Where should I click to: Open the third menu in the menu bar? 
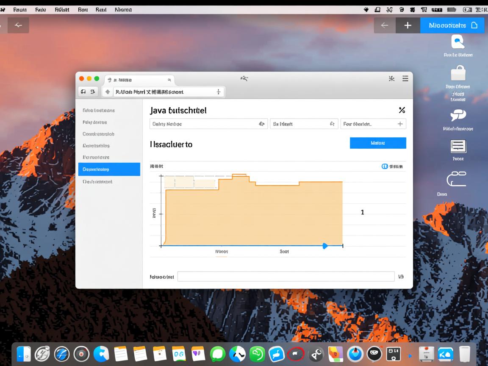(x=62, y=9)
